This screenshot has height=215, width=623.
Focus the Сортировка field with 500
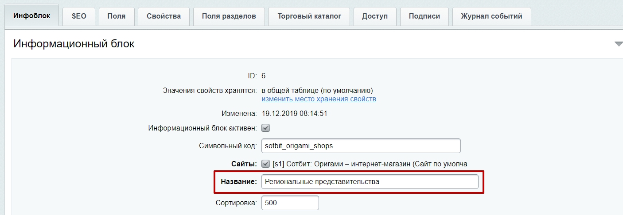pyautogui.click(x=290, y=203)
